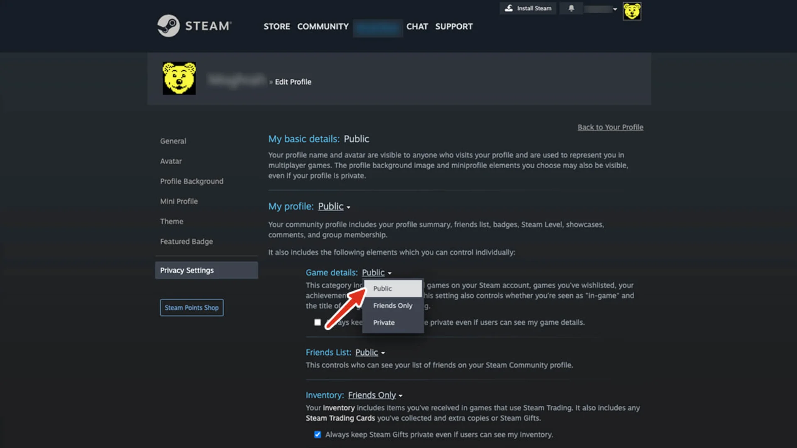Open the SUPPORT menu
Image resolution: width=797 pixels, height=448 pixels.
(454, 27)
